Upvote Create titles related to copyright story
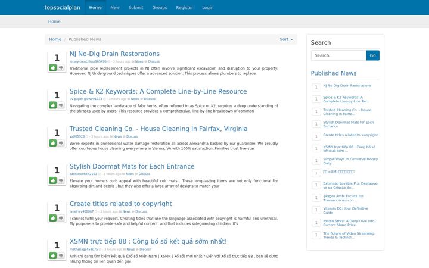This screenshot has height=268, width=429. [53, 218]
